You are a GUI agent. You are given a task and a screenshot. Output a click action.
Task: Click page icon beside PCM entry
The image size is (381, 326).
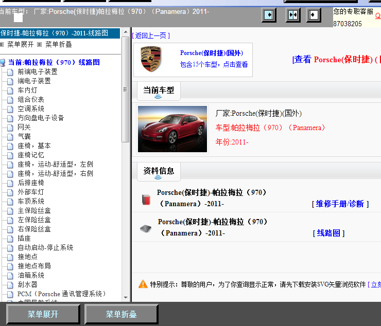10,294
